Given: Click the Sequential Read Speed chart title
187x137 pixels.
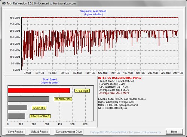Looking at the screenshot, I should pyautogui.click(x=93, y=11).
